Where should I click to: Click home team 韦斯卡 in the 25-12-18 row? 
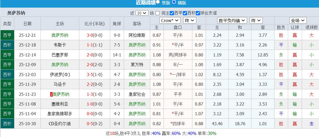pyautogui.click(x=60, y=45)
